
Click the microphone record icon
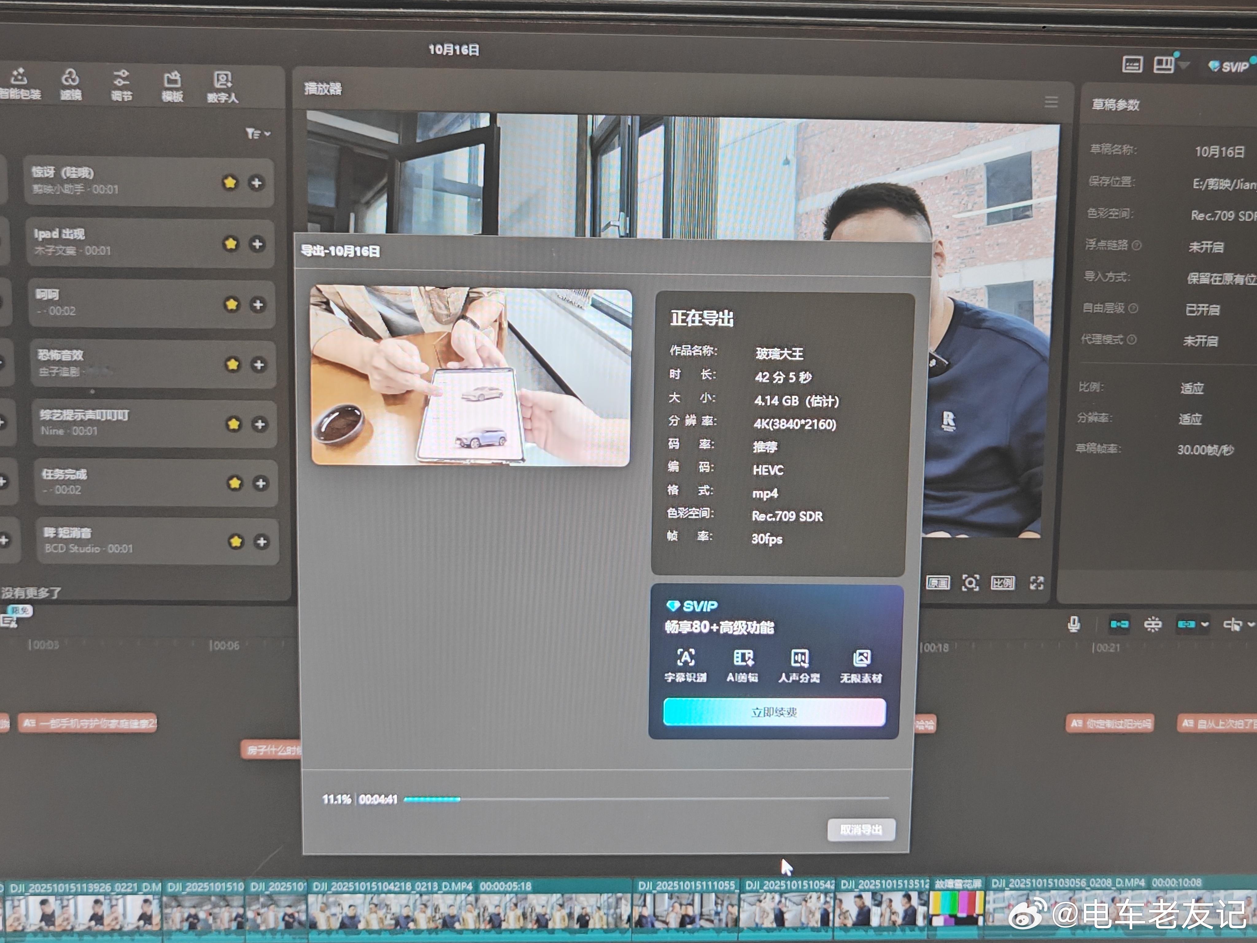[1073, 624]
